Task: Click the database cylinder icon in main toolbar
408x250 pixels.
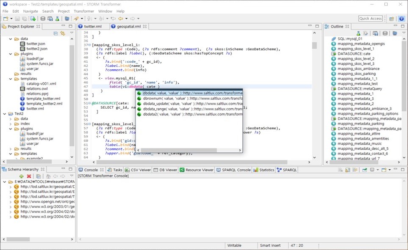Action: (x=43, y=19)
